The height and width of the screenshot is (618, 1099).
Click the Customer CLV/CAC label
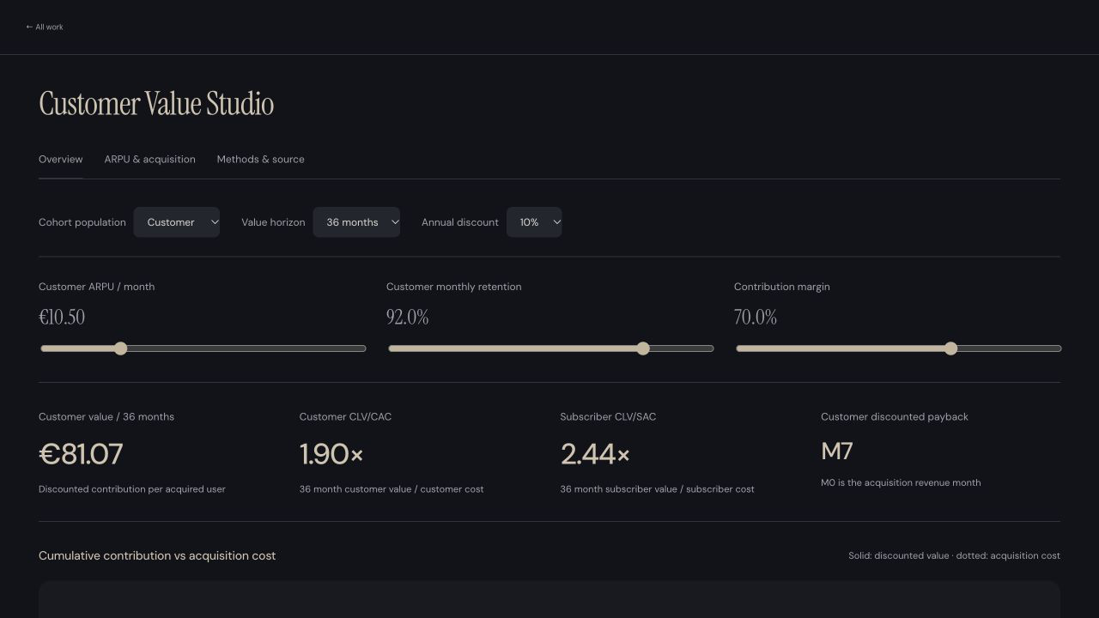click(345, 417)
